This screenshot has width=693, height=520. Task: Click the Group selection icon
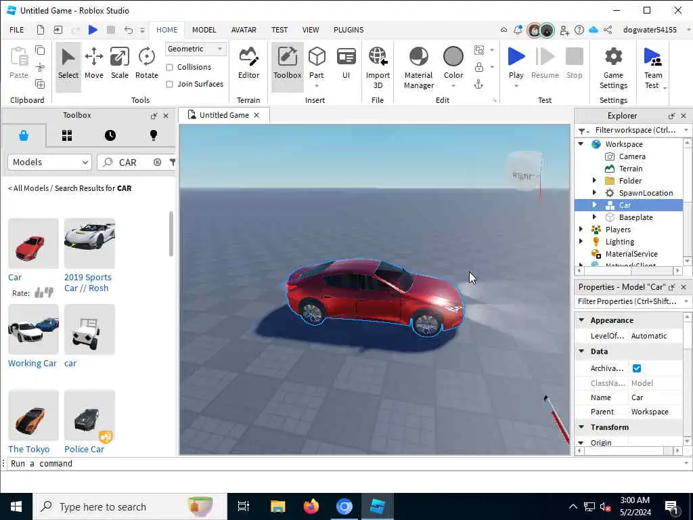coord(478,49)
